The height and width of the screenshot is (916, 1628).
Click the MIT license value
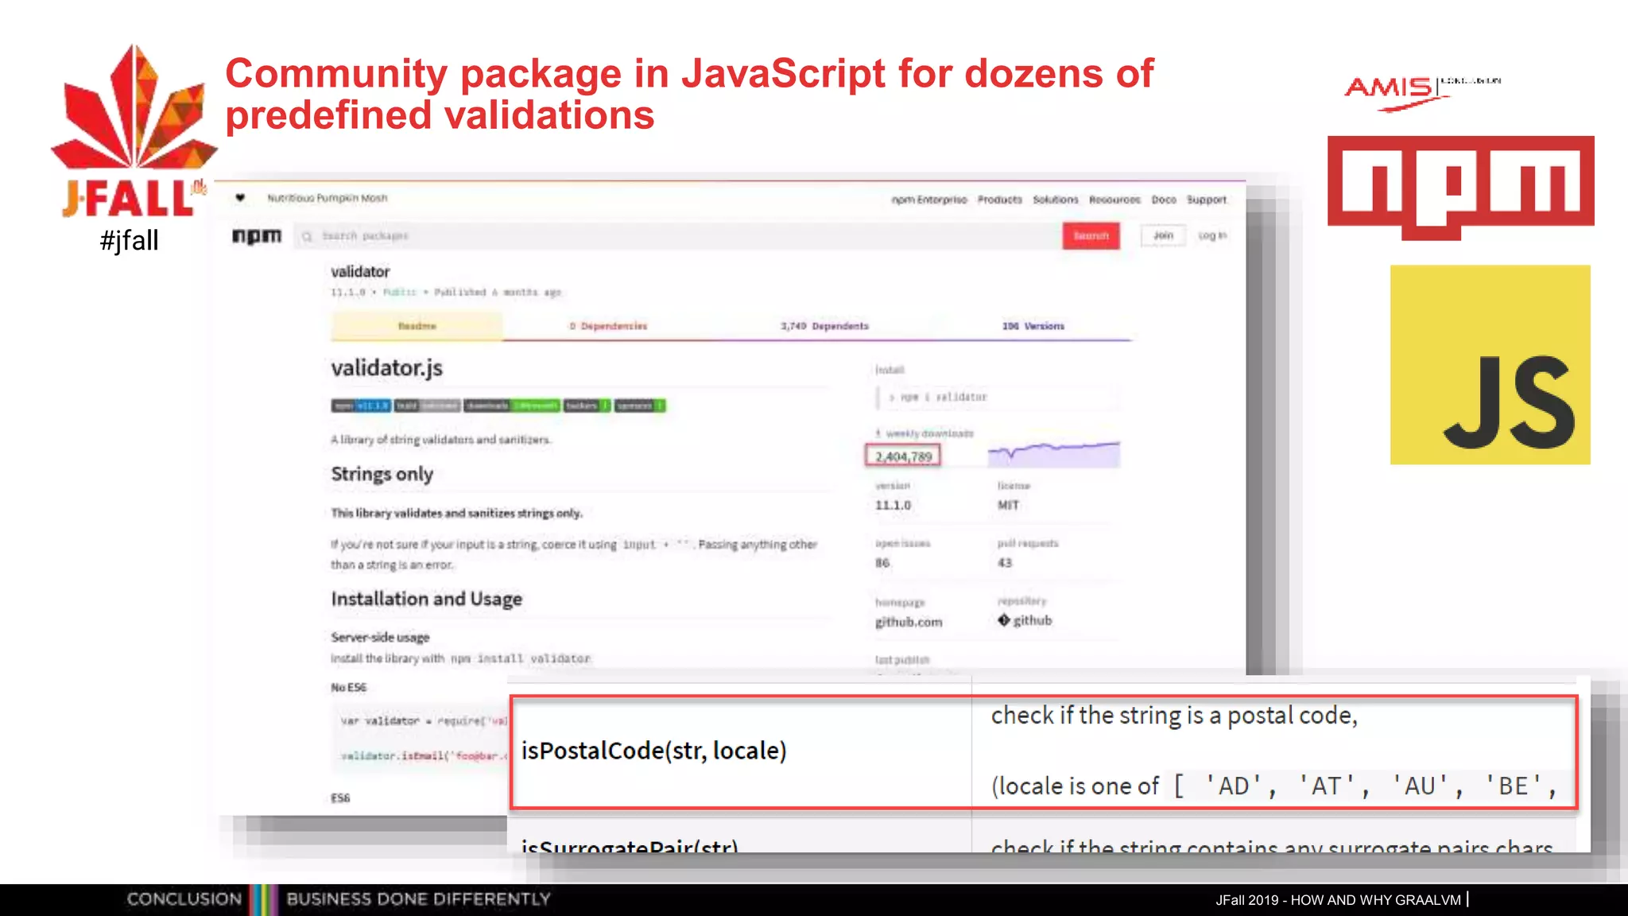point(1008,505)
